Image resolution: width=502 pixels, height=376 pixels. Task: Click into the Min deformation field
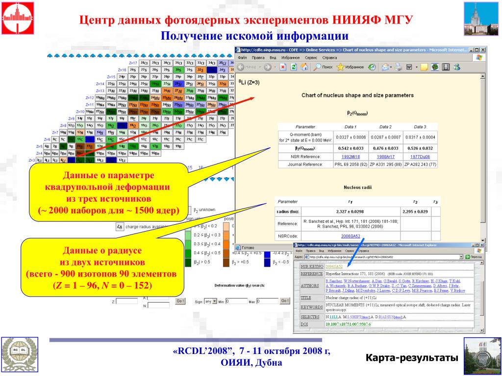237,301
